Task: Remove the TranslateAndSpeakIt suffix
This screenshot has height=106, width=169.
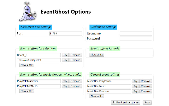Action: click(76, 60)
